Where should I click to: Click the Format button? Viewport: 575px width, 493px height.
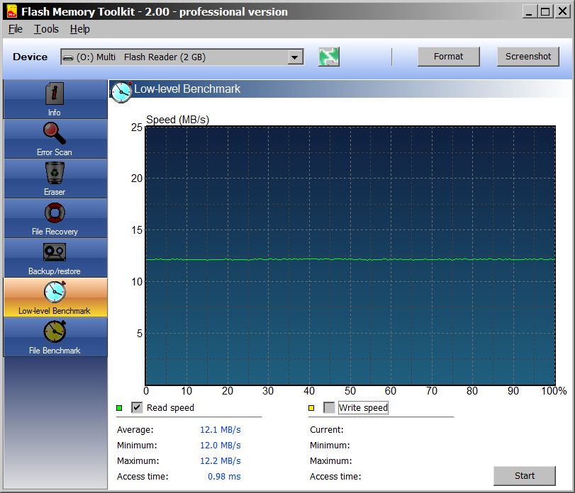(x=448, y=57)
